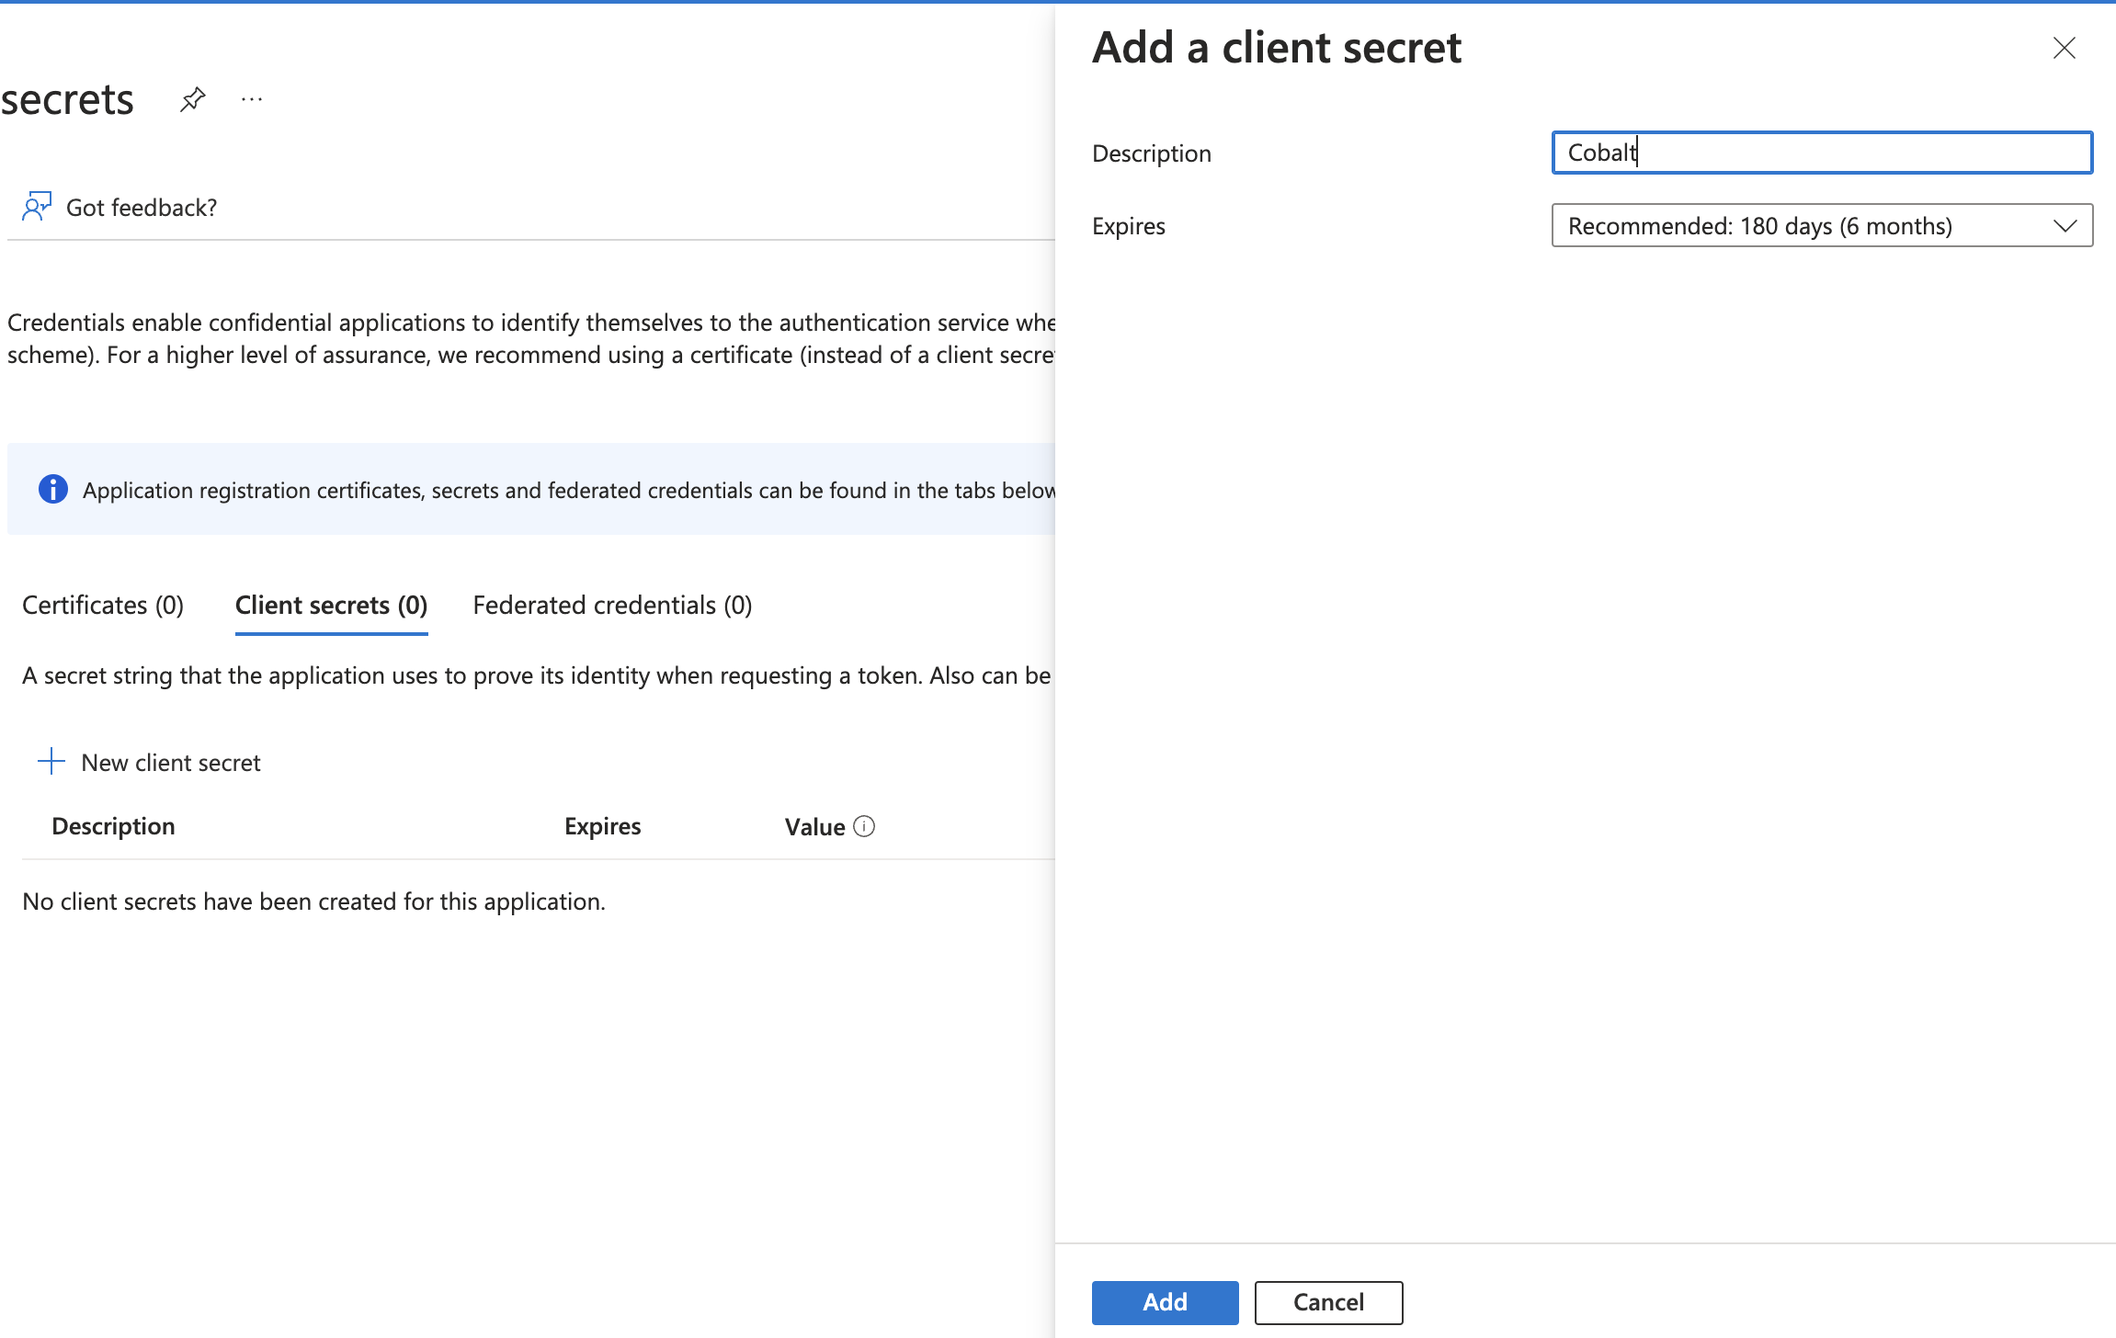Pin the secrets page to dashboard
Viewport: 2116px width, 1338px height.
click(x=192, y=98)
